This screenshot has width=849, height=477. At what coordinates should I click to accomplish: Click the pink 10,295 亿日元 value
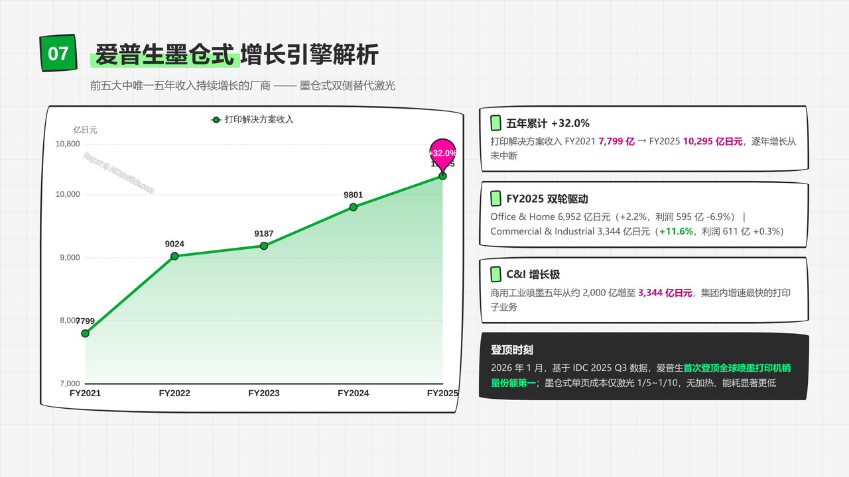[x=713, y=142]
